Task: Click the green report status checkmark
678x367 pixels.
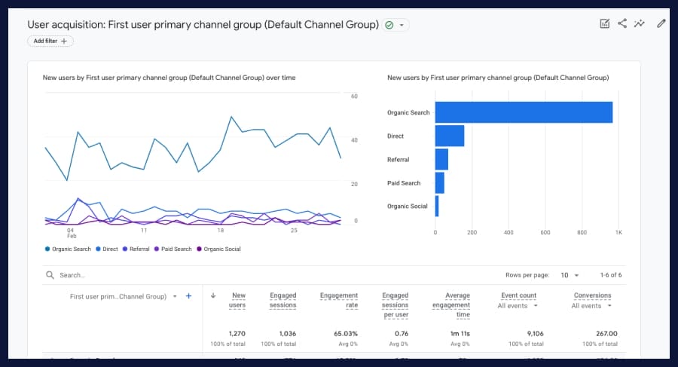Action: 389,25
